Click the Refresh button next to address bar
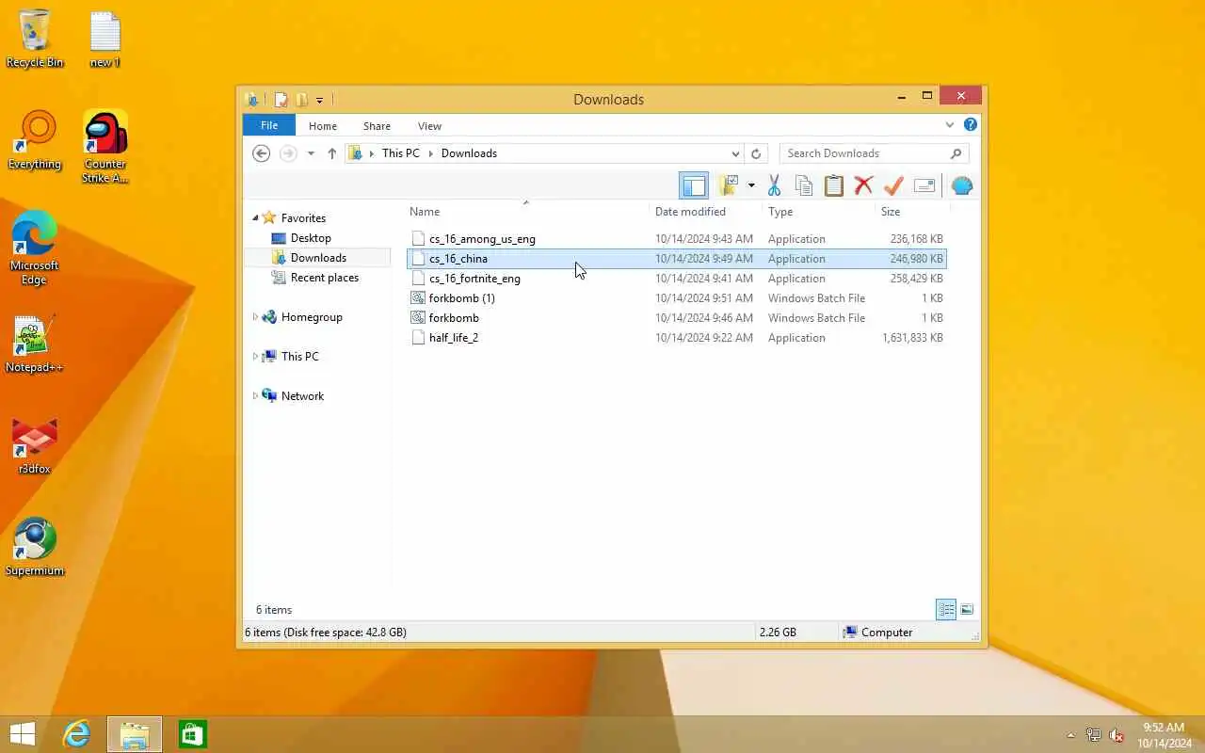 (755, 153)
